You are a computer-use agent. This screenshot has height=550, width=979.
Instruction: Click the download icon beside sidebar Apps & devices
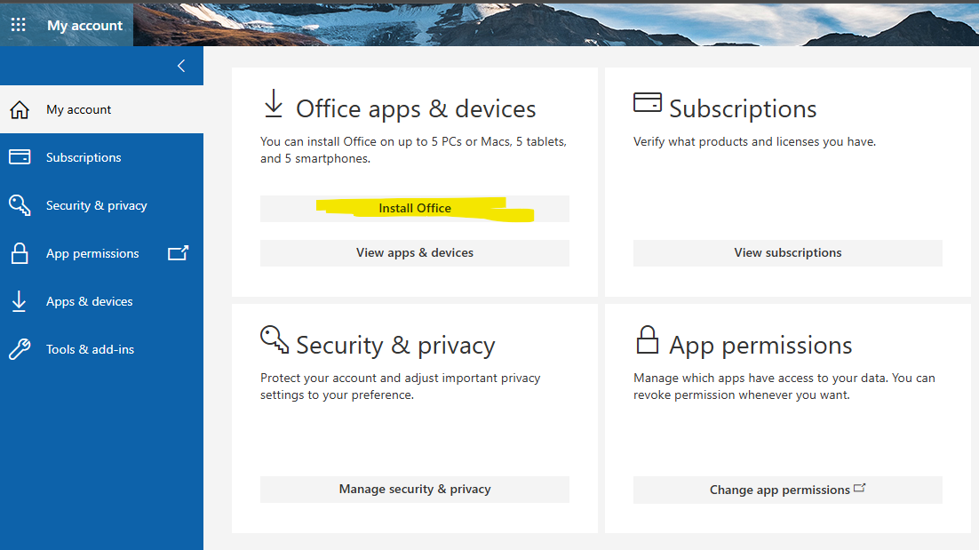pyautogui.click(x=20, y=301)
